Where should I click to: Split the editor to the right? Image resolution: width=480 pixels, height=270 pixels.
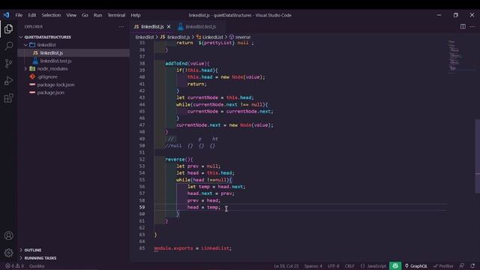[463, 27]
